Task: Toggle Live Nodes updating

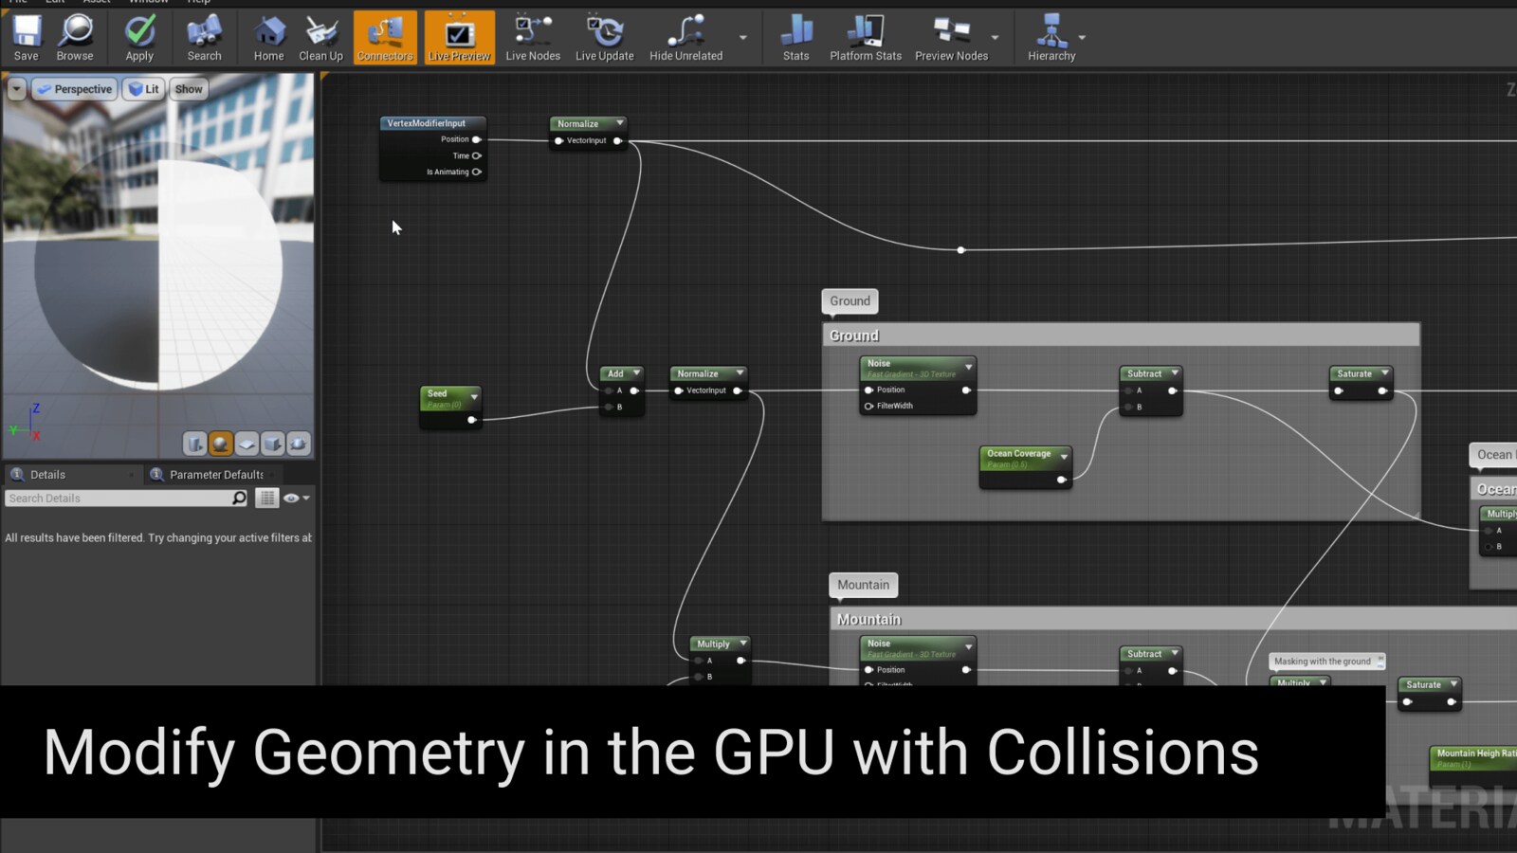Action: click(x=532, y=38)
